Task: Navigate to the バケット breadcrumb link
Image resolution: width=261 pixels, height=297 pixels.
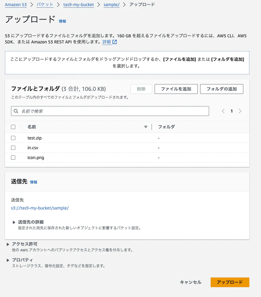Action: click(45, 5)
